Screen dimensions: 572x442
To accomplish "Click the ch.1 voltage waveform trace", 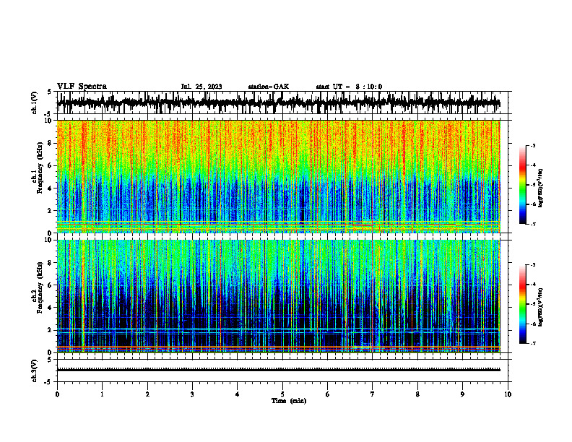I will pyautogui.click(x=278, y=103).
